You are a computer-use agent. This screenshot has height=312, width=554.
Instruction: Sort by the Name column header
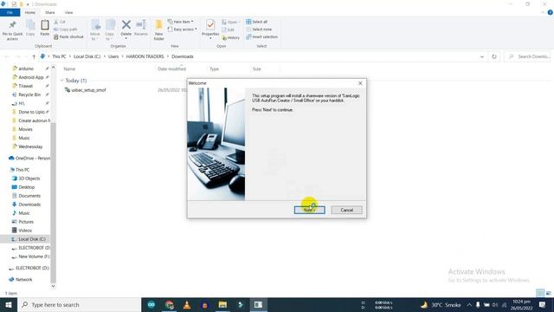(x=69, y=69)
